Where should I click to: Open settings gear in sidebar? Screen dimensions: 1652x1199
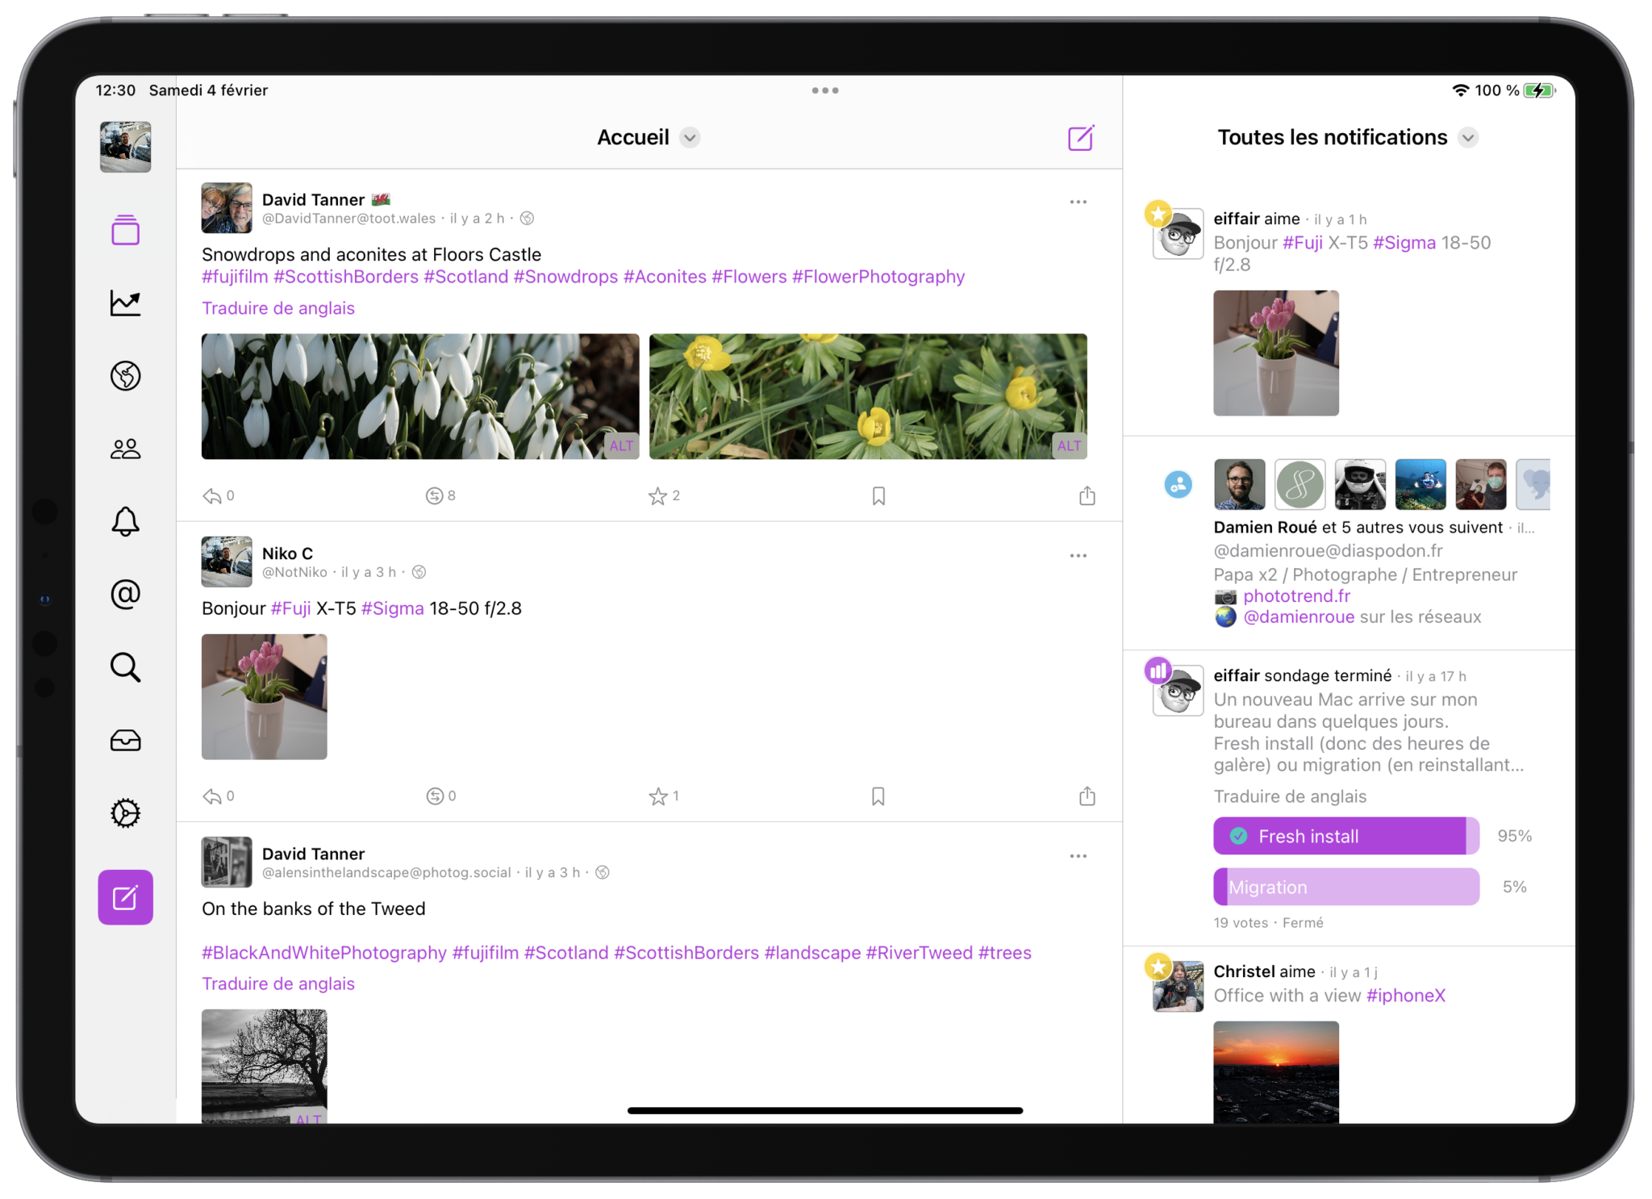[x=125, y=813]
